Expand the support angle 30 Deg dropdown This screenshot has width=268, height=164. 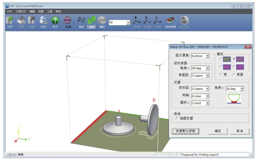click(242, 89)
